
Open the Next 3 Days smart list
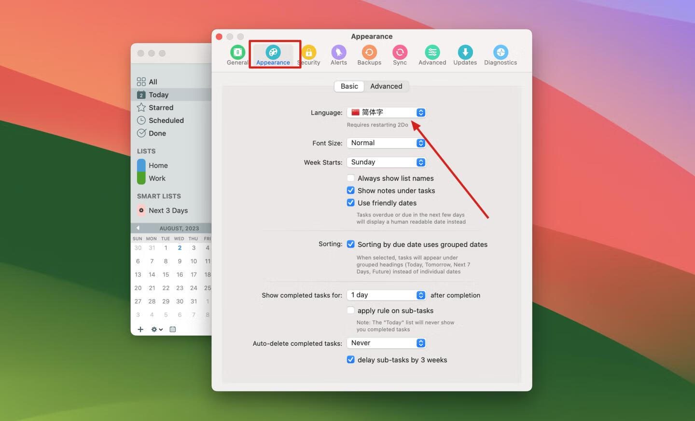pyautogui.click(x=168, y=211)
